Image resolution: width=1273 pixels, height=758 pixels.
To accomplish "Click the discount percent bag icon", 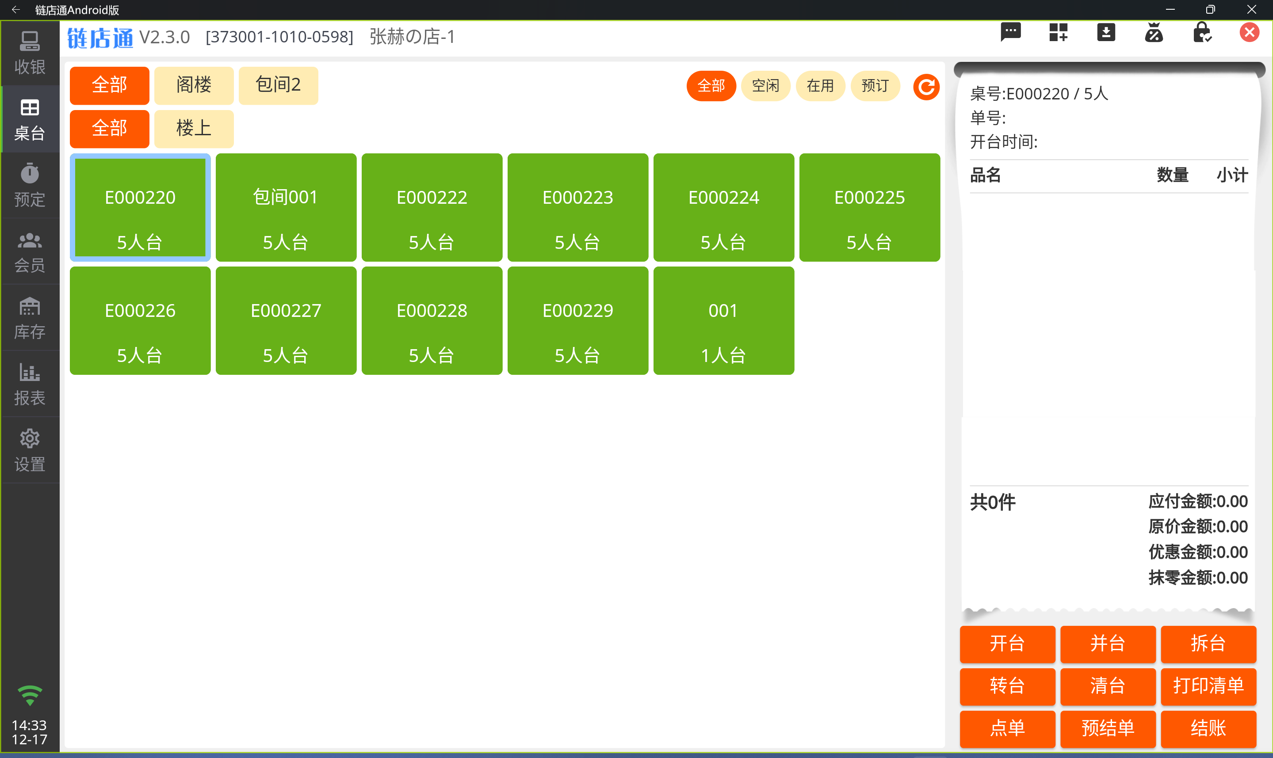I will click(x=1154, y=33).
